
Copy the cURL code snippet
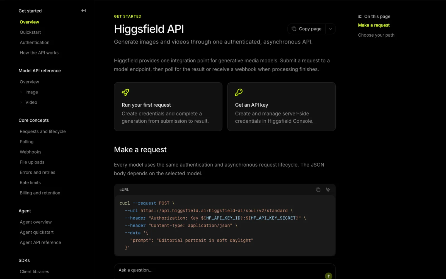(318, 190)
